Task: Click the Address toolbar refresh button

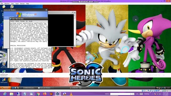Action: 133,94
